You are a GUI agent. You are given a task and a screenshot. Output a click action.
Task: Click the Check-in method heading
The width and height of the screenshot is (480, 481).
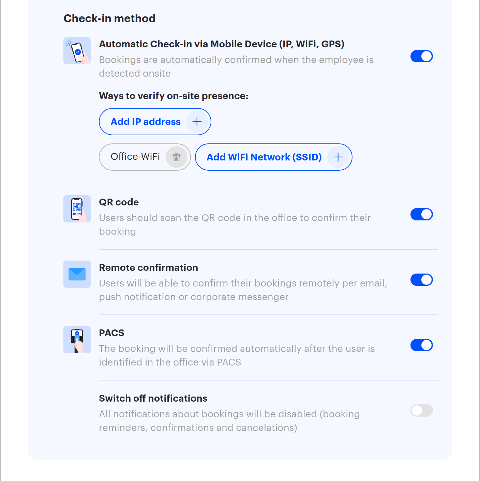[x=109, y=18]
